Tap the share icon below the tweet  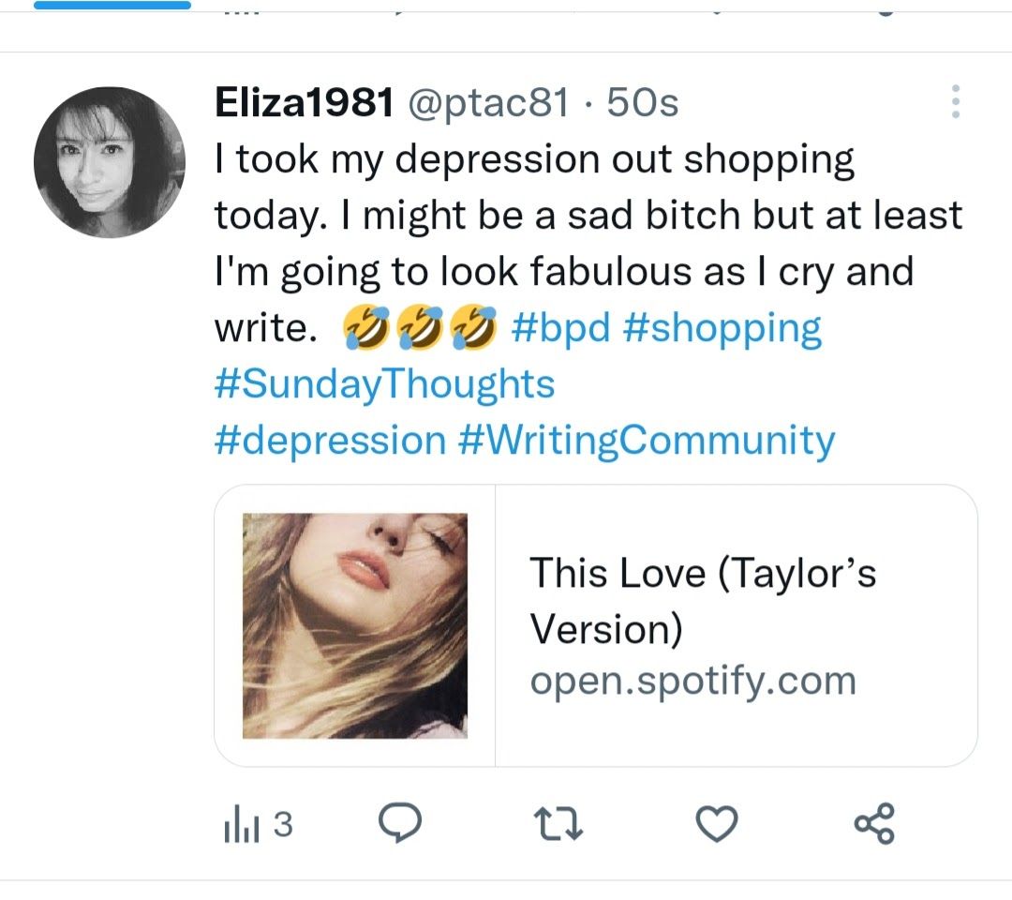pos(875,825)
